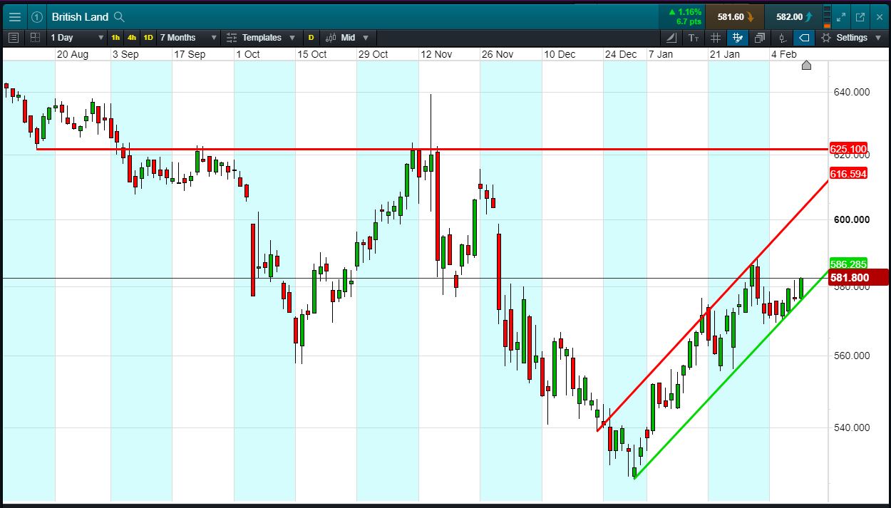Click the 581.800 current price label
This screenshot has height=508, width=891.
[x=858, y=278]
